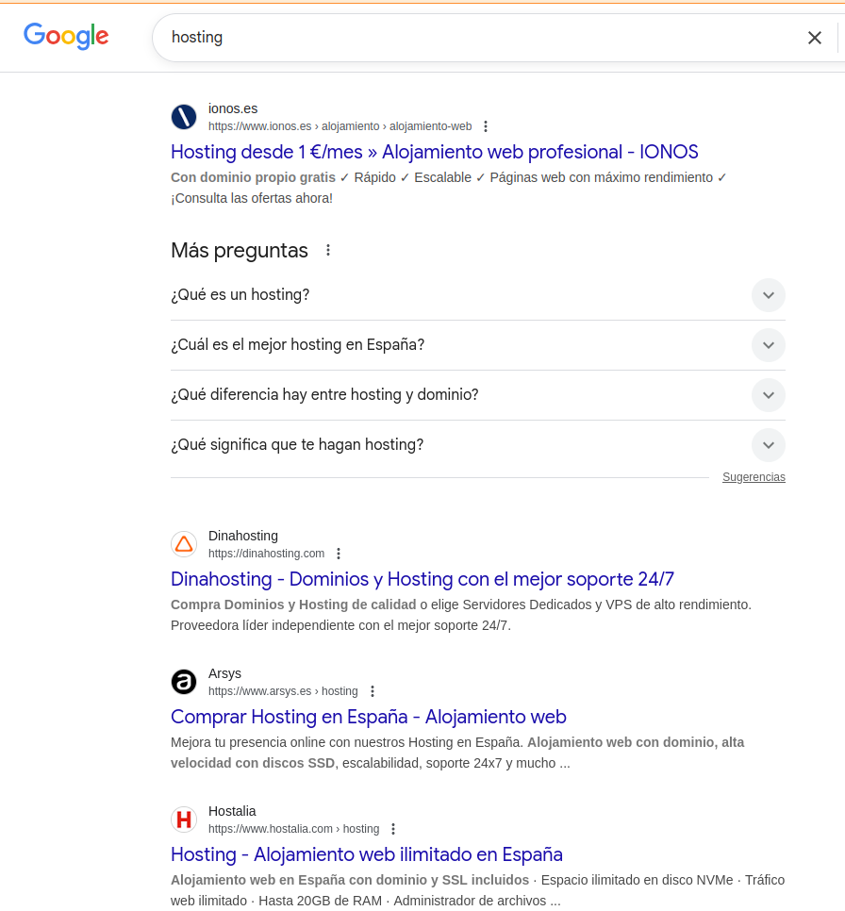The image size is (845, 911).
Task: Open Comprar Hosting en España result
Action: 368,717
